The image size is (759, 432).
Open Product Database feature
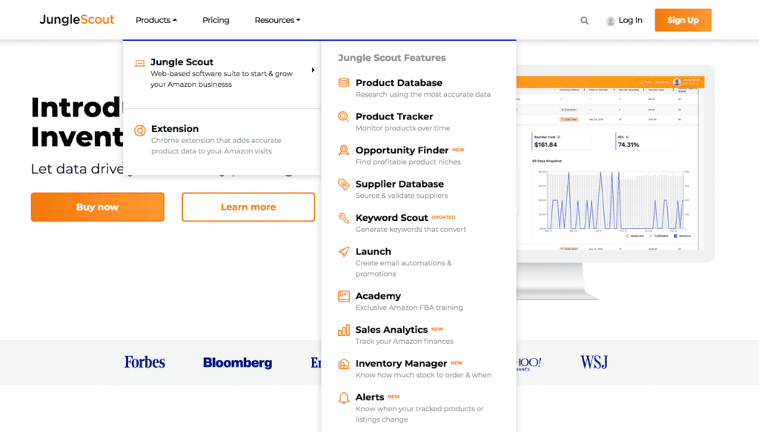click(399, 83)
